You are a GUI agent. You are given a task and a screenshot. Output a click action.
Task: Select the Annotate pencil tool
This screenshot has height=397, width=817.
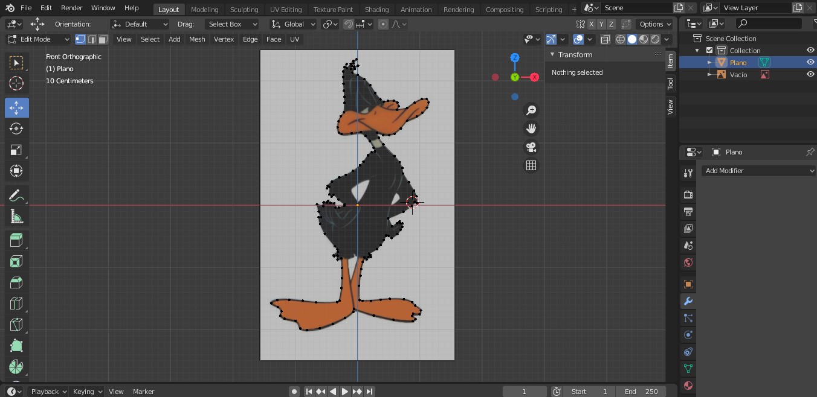click(16, 195)
